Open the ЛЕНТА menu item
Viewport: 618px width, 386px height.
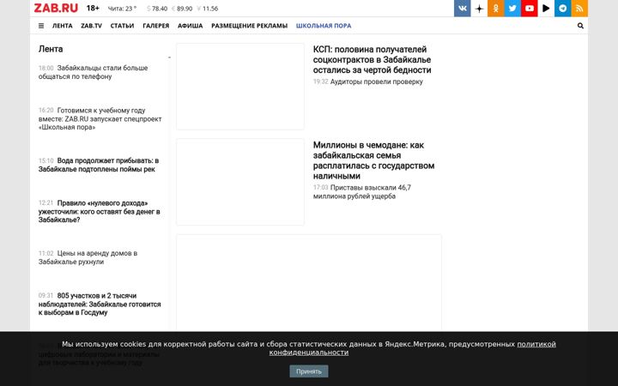(63, 26)
